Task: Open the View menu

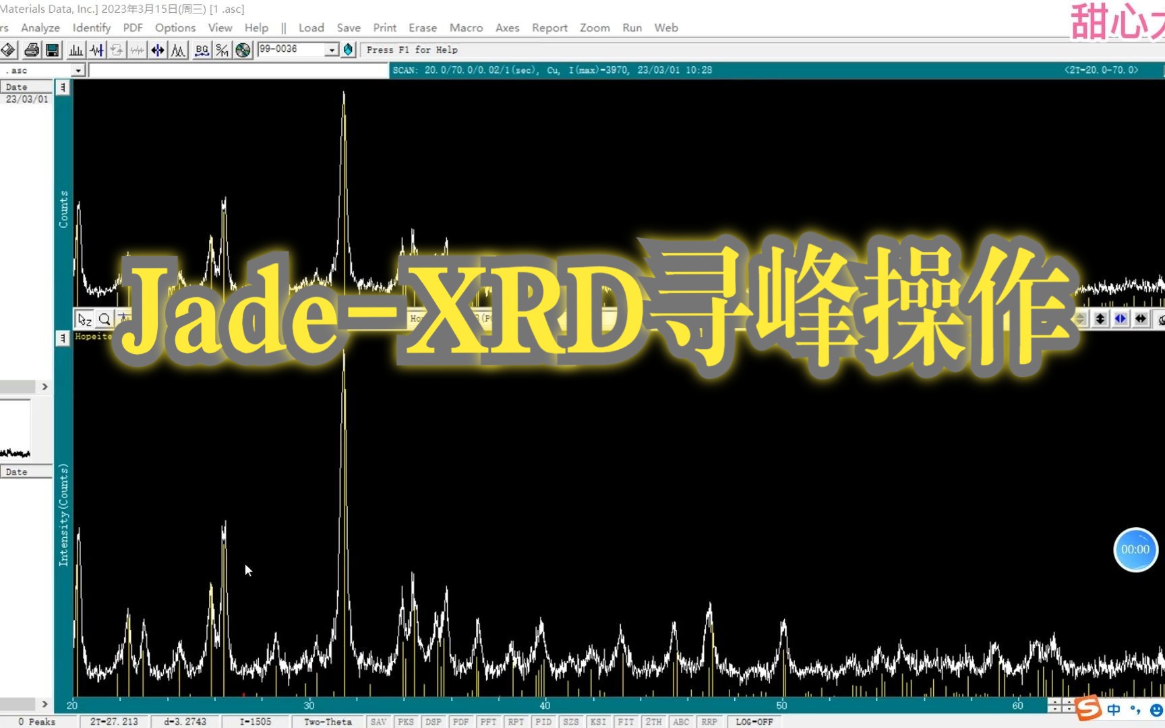Action: coord(220,28)
